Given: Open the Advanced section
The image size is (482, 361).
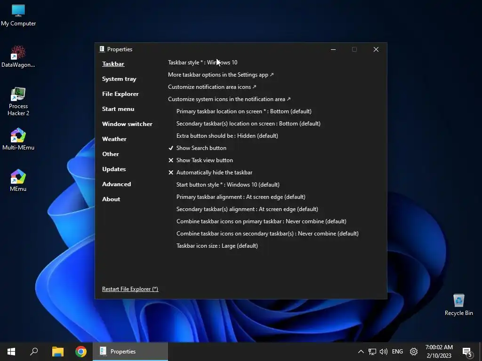Looking at the screenshot, I should (x=116, y=184).
